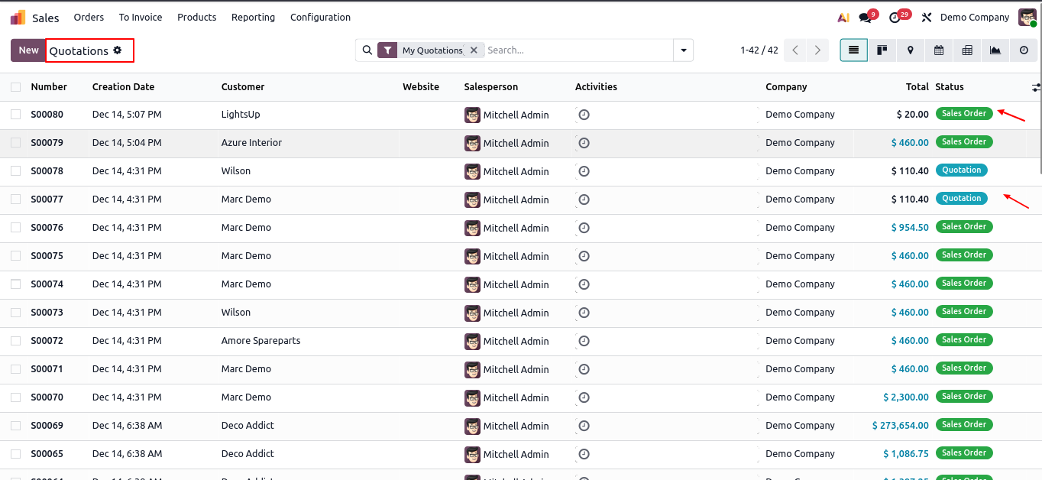Switch to calendar view
Image resolution: width=1042 pixels, height=480 pixels.
[938, 50]
